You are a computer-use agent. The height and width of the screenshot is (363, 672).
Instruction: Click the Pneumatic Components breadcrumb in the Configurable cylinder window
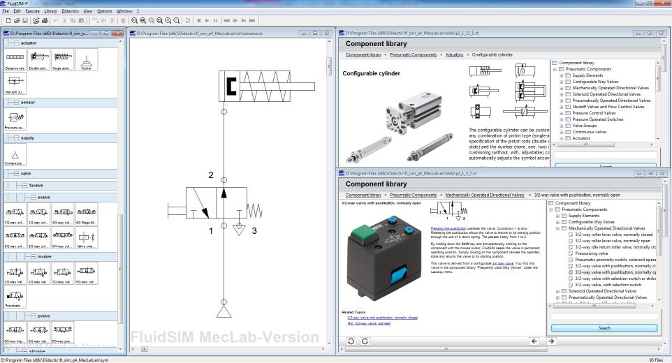(x=413, y=54)
